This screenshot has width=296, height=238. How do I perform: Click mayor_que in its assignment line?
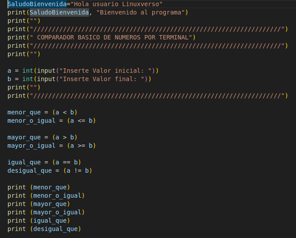[24, 137]
